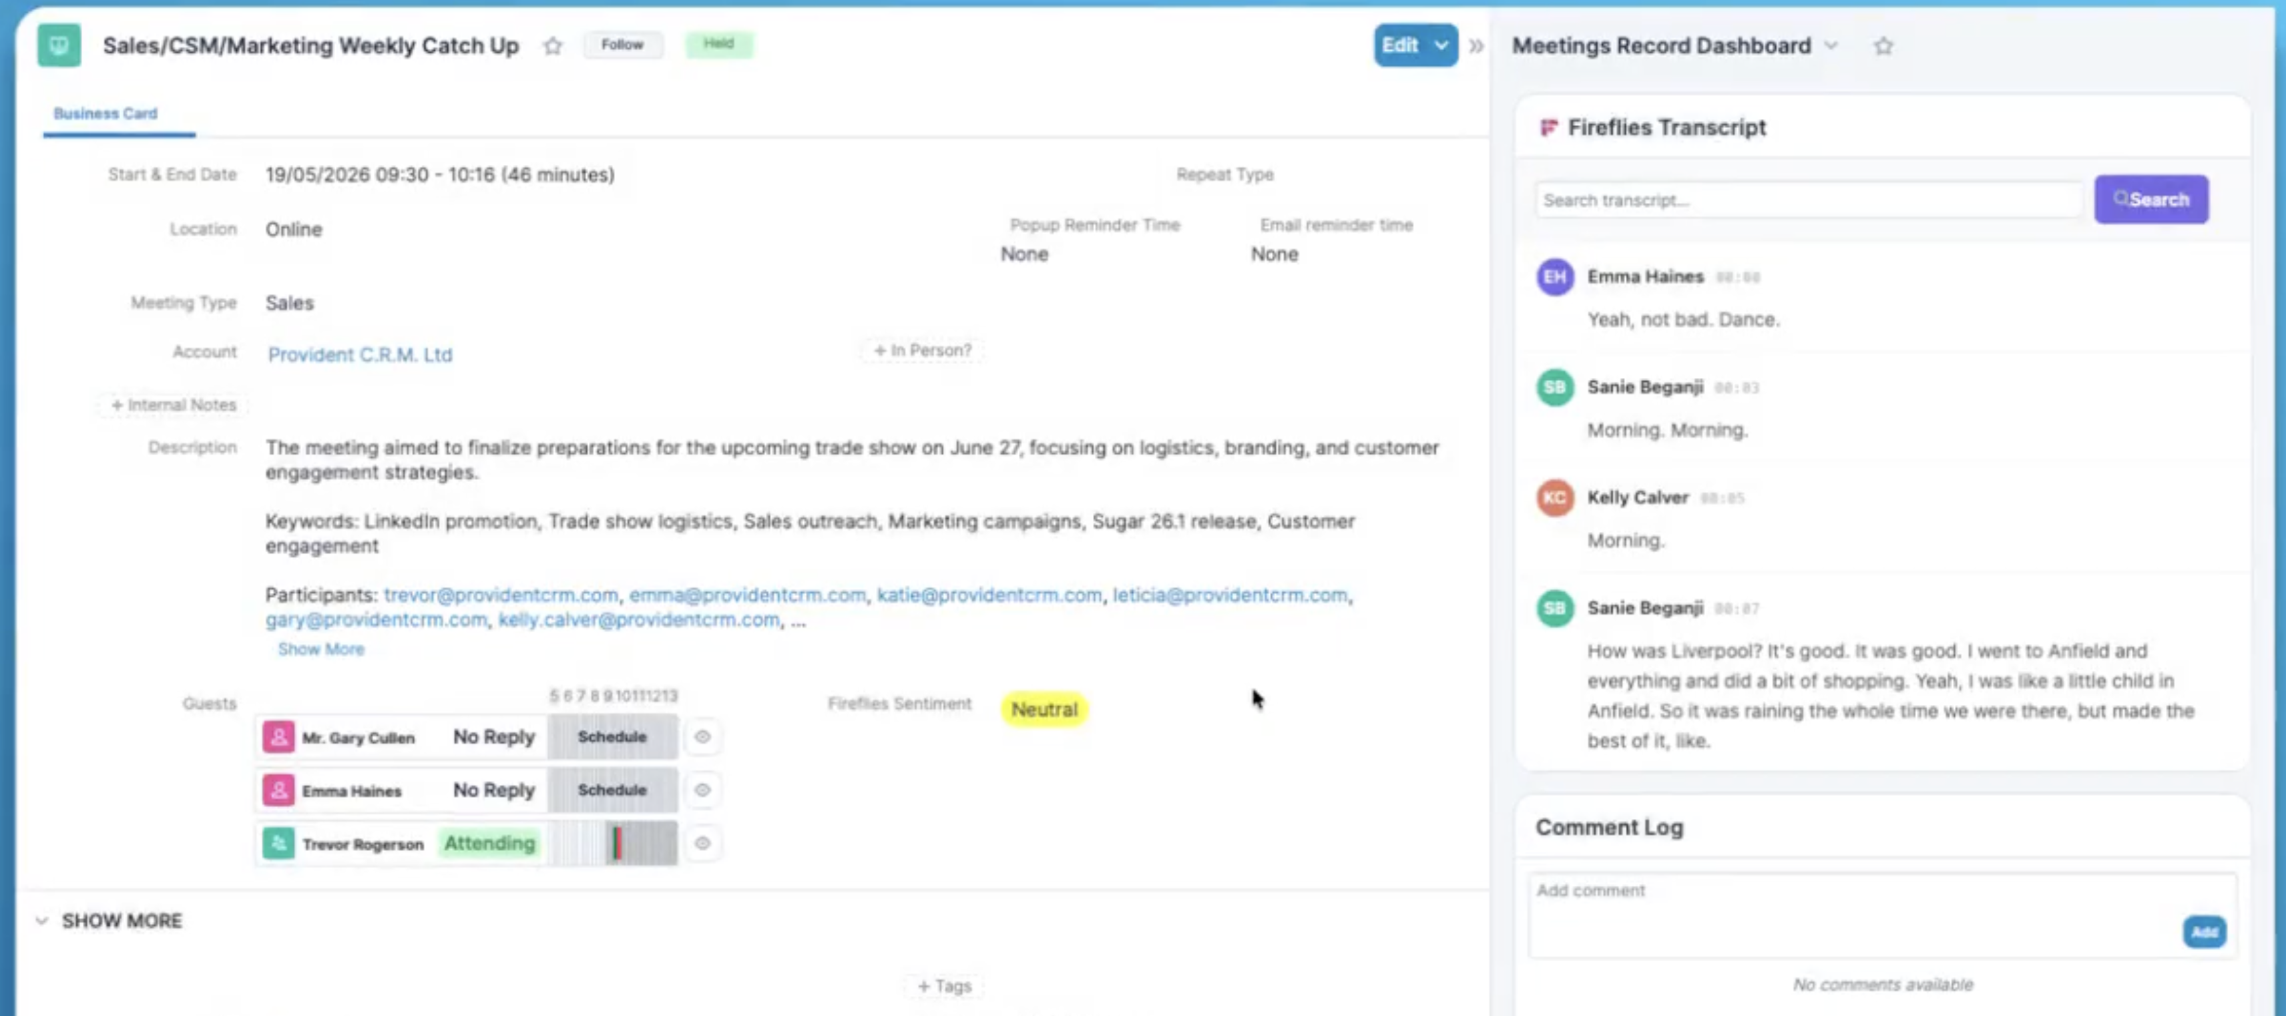Click the emma@providentcrm.com participant email

[747, 595]
